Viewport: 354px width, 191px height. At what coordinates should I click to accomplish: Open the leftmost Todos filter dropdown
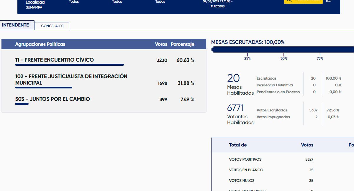[x=74, y=2]
